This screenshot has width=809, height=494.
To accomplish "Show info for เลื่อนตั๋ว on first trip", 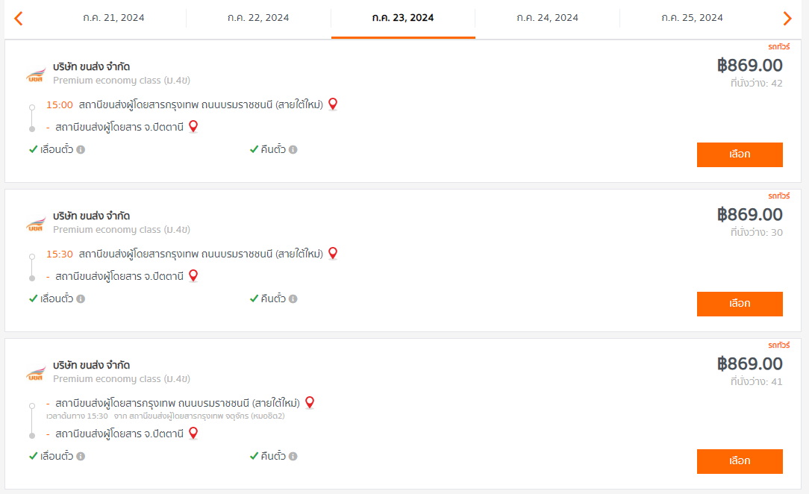I will 81,149.
